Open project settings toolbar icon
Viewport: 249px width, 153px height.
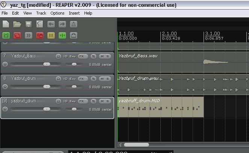[x=39, y=24]
